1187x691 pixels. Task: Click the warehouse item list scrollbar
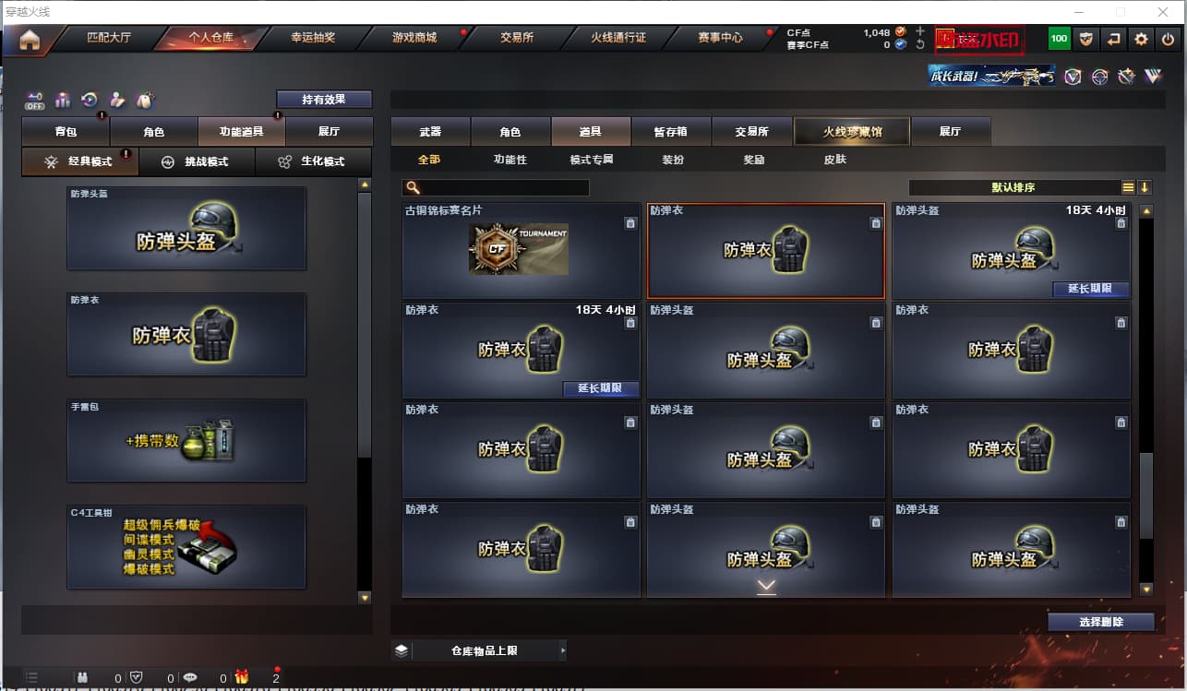point(1145,401)
